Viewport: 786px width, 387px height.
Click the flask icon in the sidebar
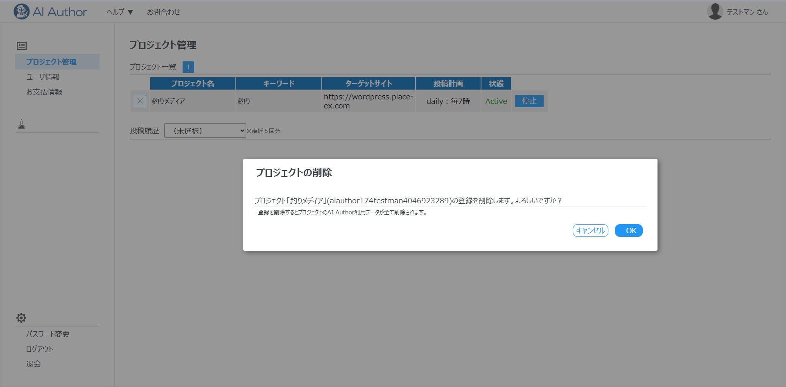pos(22,124)
